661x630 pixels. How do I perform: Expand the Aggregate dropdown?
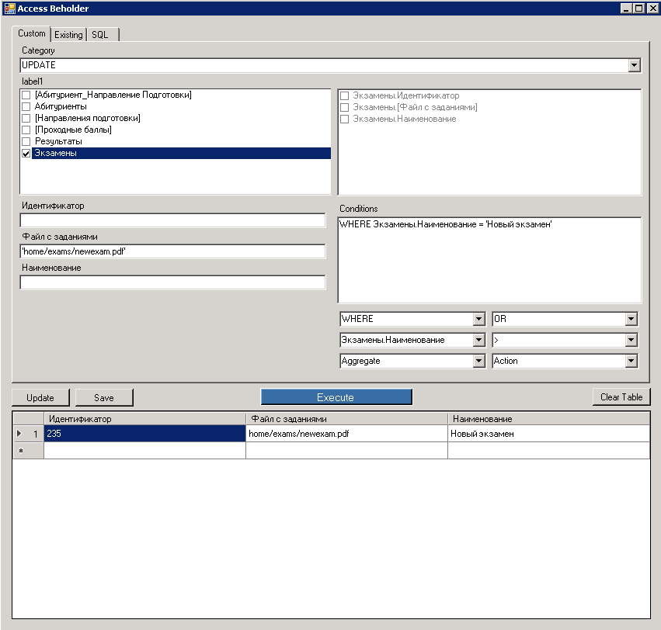tap(480, 360)
